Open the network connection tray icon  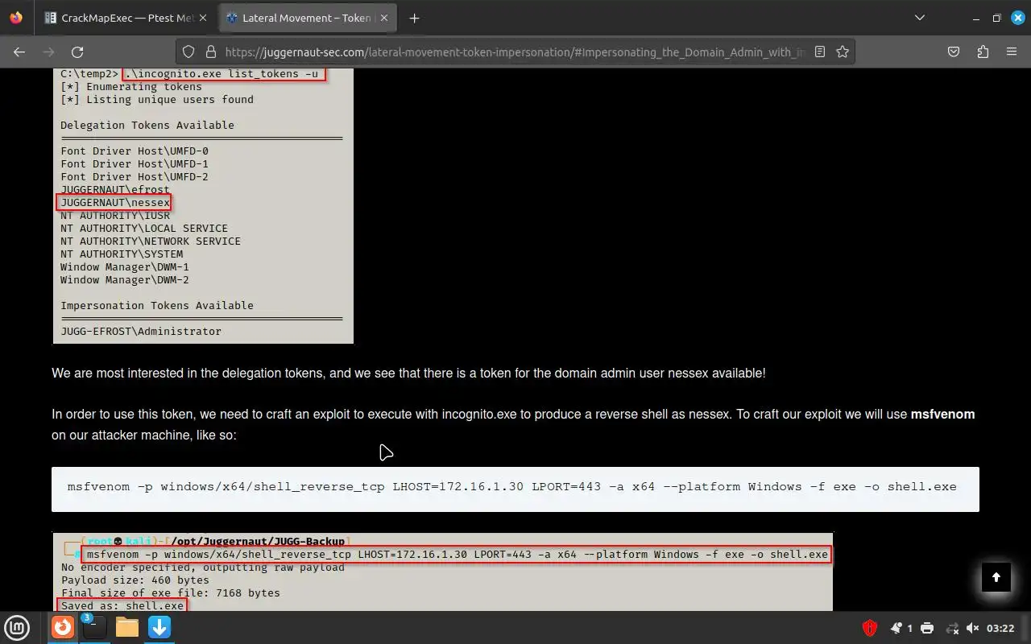[952, 628]
